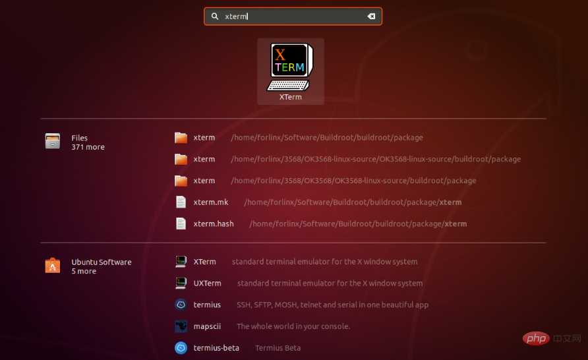Clear the search text with backspace icon

tap(371, 16)
